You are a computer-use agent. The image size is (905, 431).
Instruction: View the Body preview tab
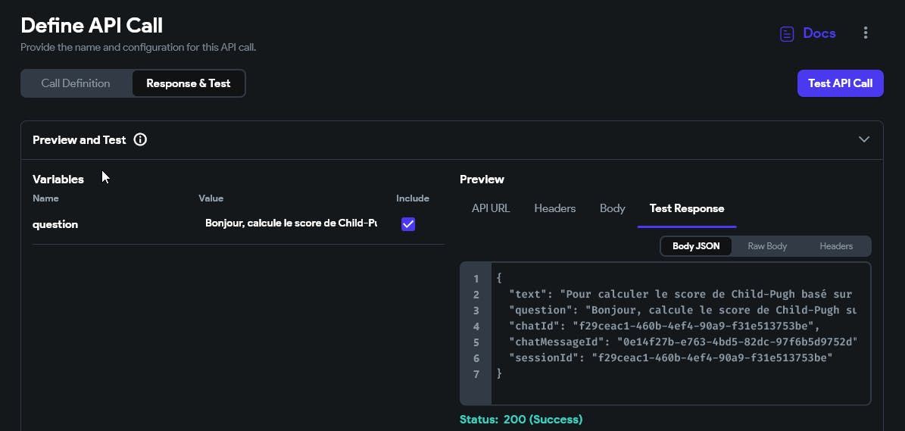tap(613, 208)
